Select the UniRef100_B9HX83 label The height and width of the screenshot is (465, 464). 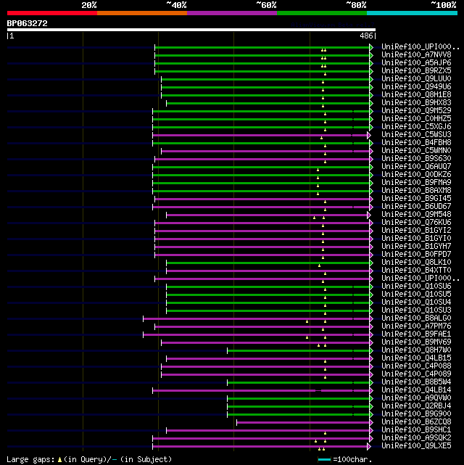[x=416, y=103]
